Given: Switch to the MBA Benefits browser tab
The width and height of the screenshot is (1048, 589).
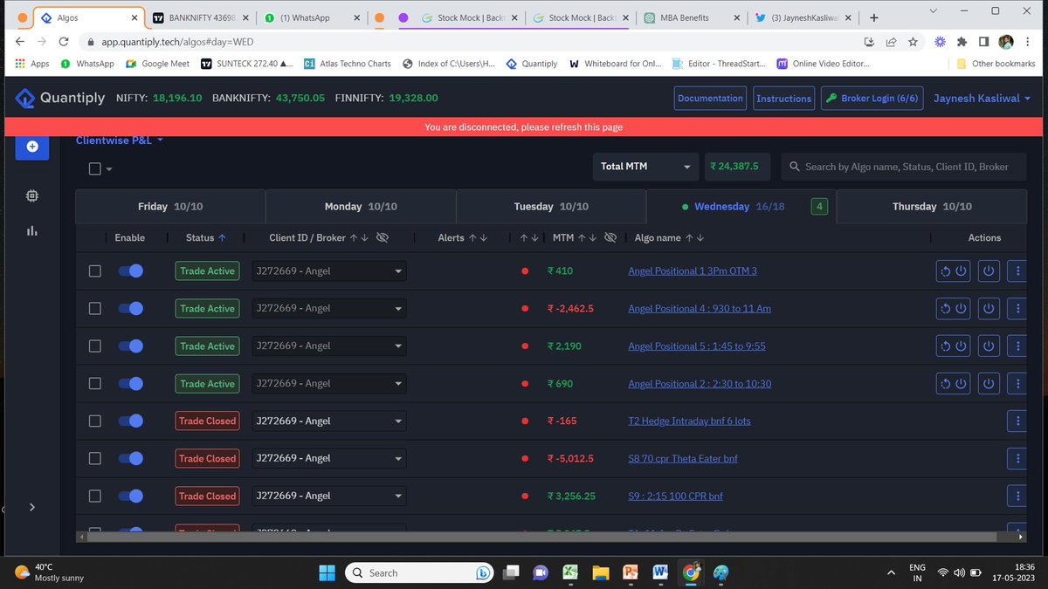Looking at the screenshot, I should click(690, 17).
